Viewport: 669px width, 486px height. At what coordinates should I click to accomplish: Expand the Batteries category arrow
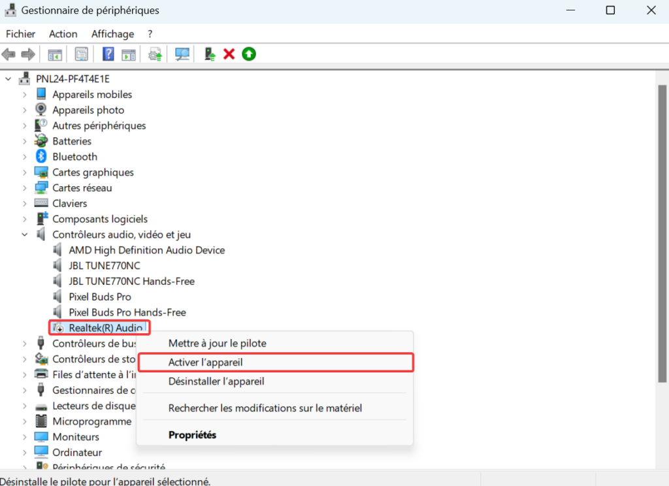25,141
